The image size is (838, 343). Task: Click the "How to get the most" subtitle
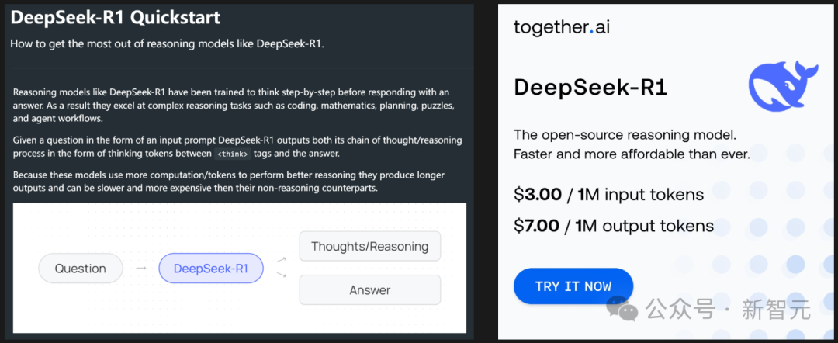pyautogui.click(x=167, y=43)
